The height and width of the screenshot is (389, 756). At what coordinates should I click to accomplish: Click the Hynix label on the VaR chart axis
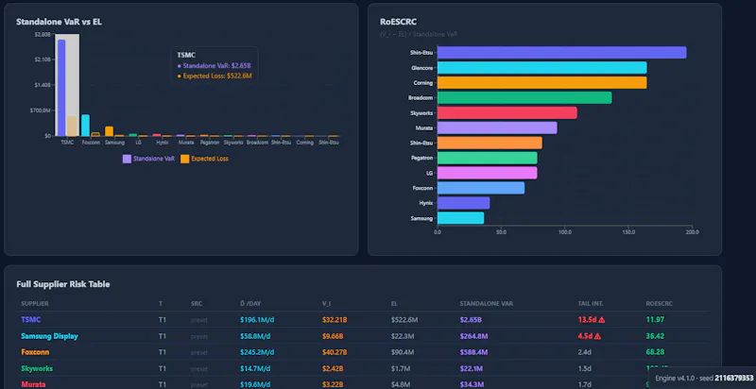[x=162, y=143]
